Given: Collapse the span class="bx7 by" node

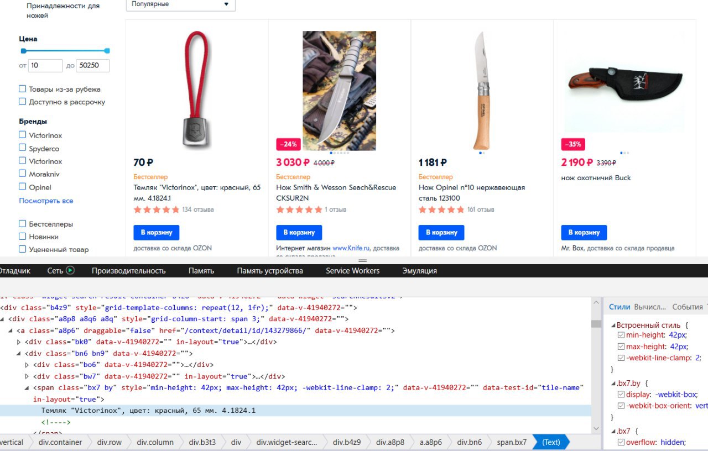Looking at the screenshot, I should (x=28, y=388).
